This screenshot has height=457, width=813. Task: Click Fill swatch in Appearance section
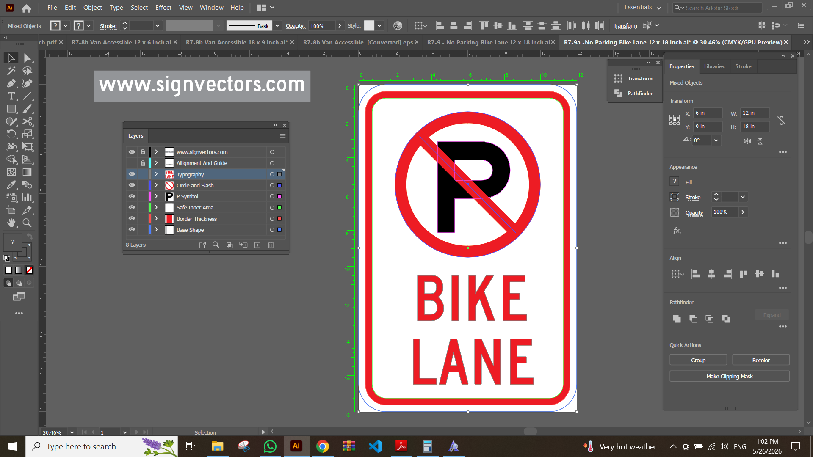tap(675, 182)
